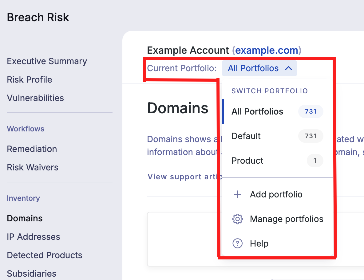
Task: Open the Manage portfolios gear icon
Action: [x=237, y=219]
